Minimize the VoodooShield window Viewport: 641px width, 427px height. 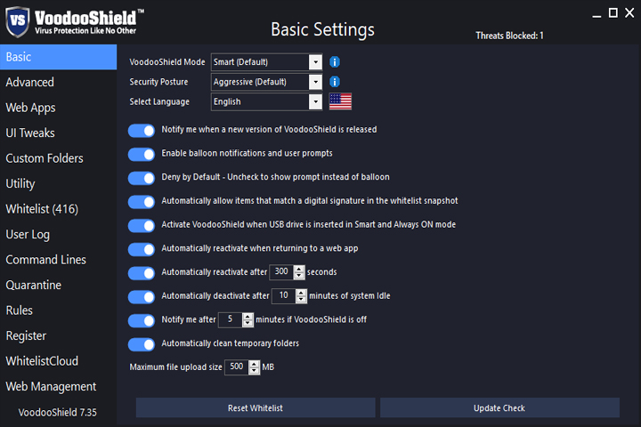pyautogui.click(x=596, y=14)
